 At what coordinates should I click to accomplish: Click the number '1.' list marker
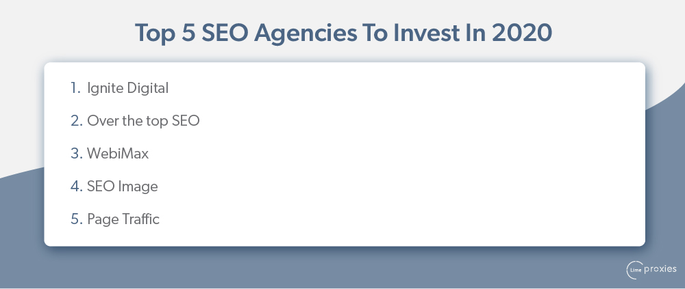tap(76, 89)
